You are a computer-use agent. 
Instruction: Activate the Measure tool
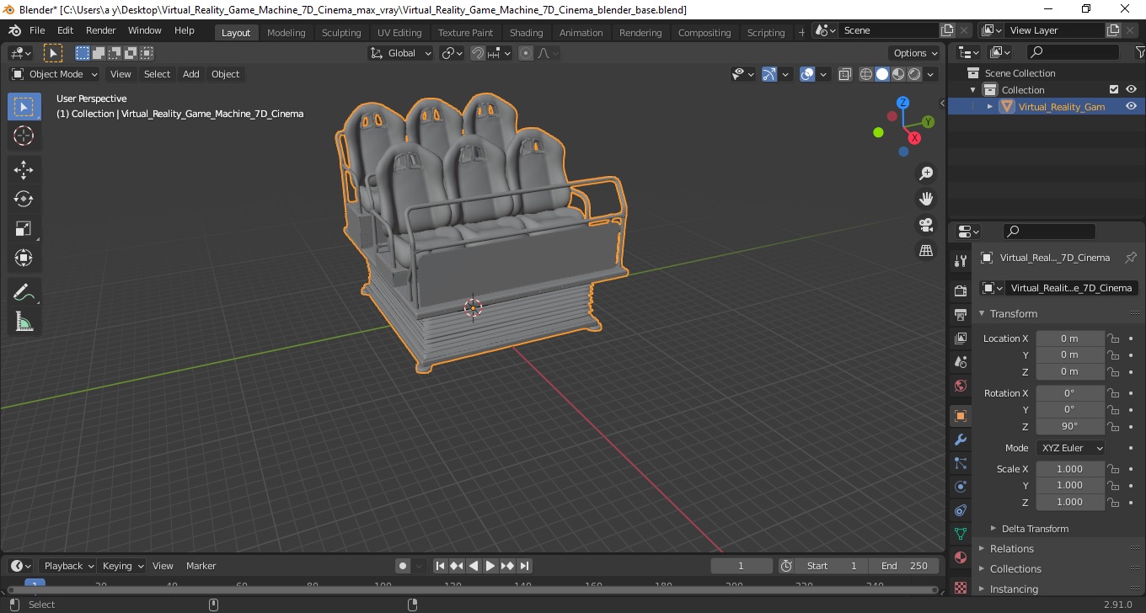[24, 322]
